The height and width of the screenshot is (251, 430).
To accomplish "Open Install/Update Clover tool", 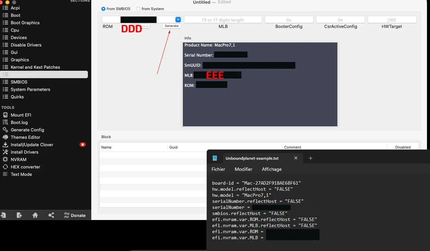I will click(32, 145).
